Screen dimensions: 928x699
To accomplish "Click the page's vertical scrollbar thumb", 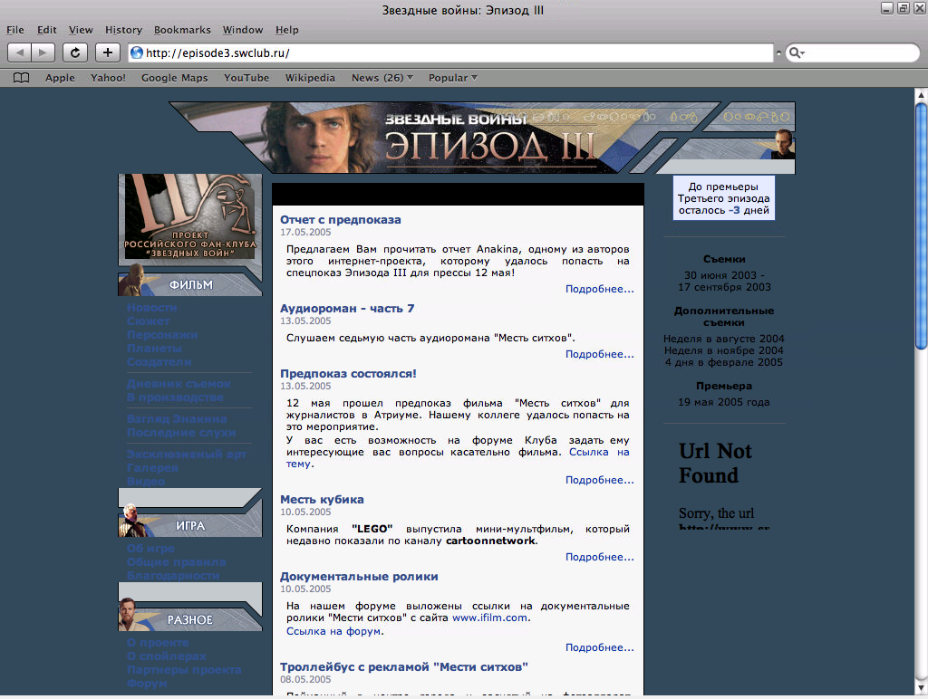I will click(921, 227).
